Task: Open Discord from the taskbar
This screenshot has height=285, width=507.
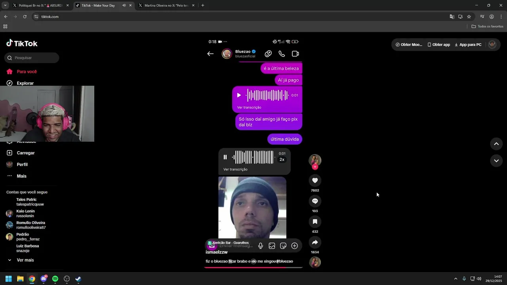Action: (x=44, y=279)
